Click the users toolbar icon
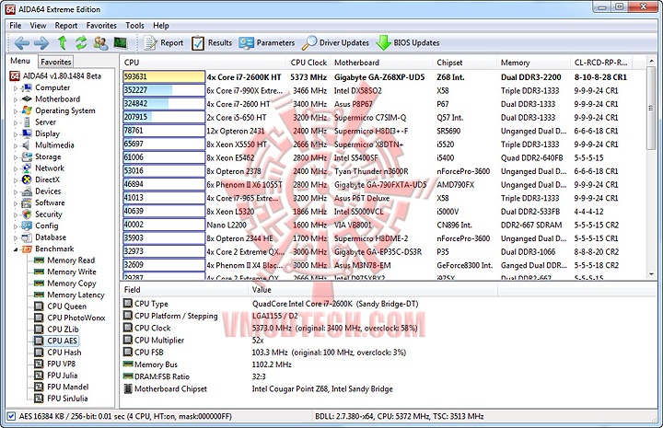 tap(100, 42)
